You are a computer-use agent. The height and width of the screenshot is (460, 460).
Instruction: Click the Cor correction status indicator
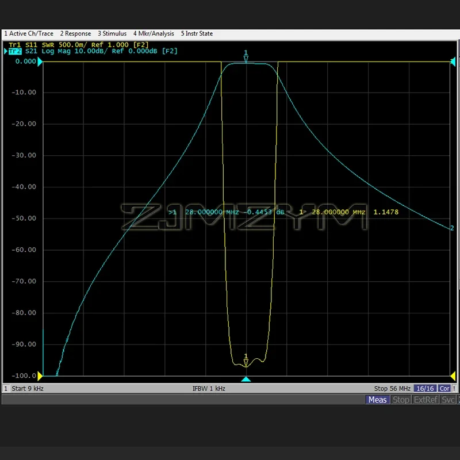coord(444,388)
